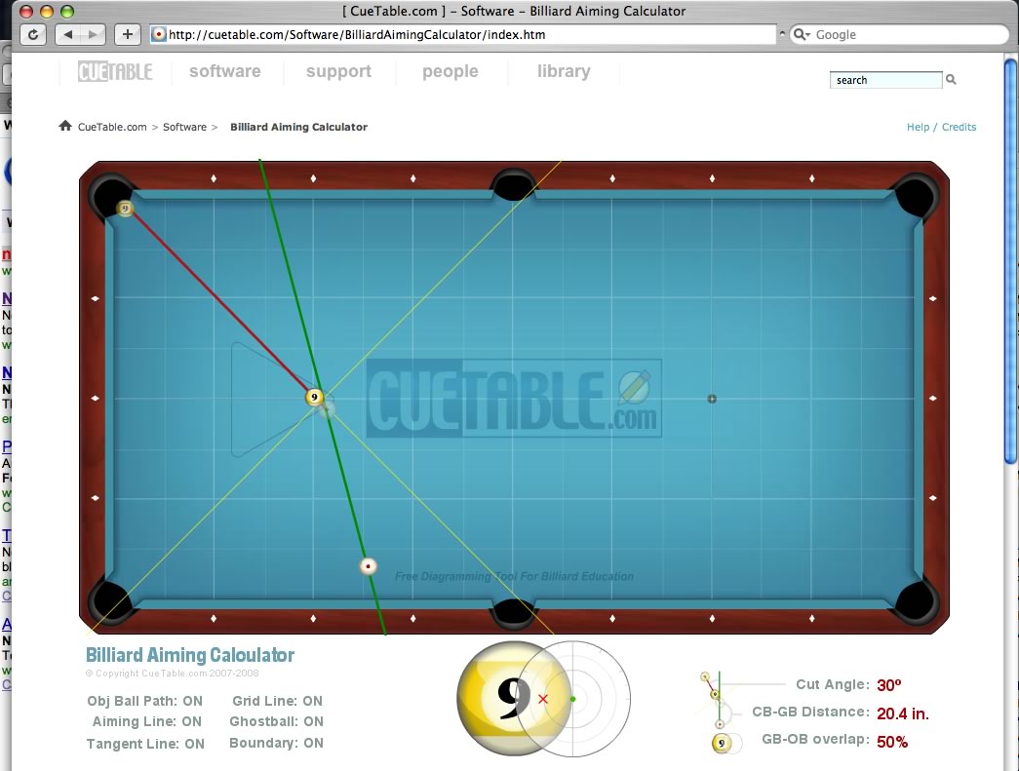Open the Help link
This screenshot has height=771, width=1019.
(918, 127)
